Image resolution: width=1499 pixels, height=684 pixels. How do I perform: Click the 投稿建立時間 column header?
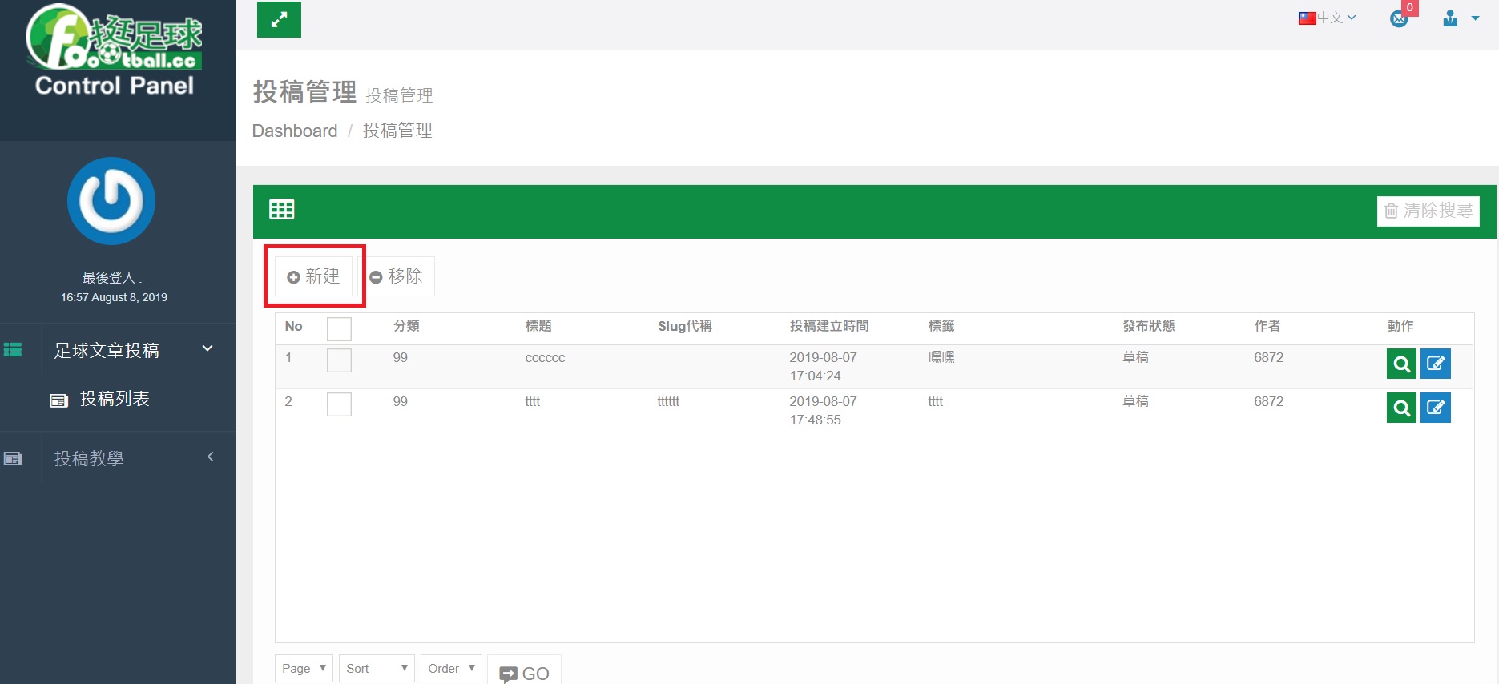pyautogui.click(x=829, y=326)
